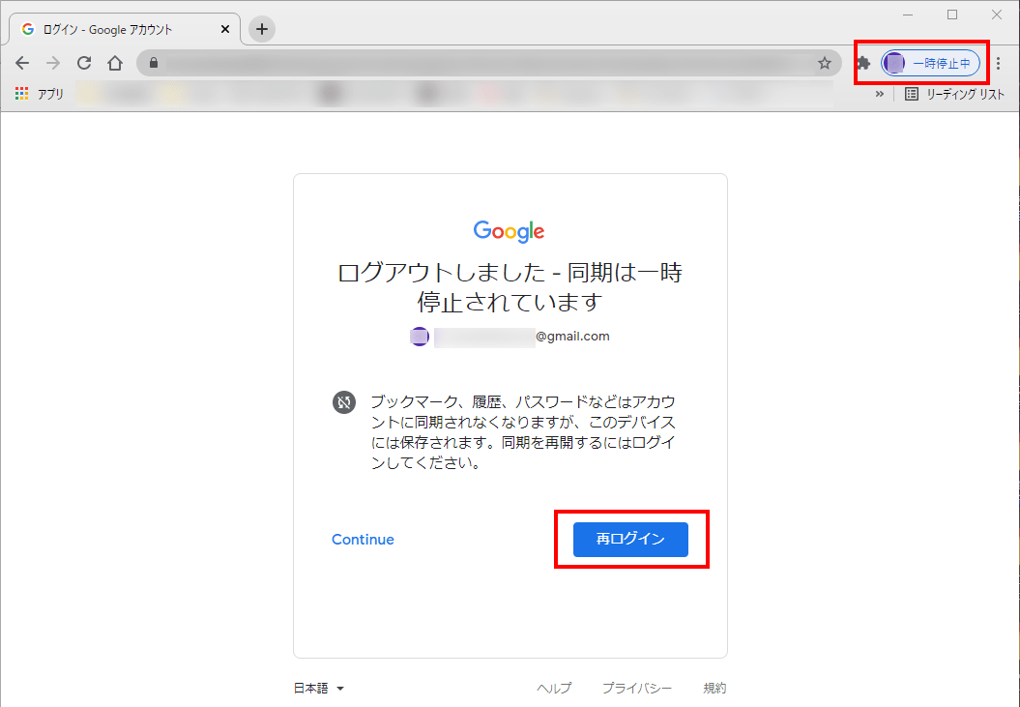
Task: Minimize the Chrome window
Action: coord(908,15)
